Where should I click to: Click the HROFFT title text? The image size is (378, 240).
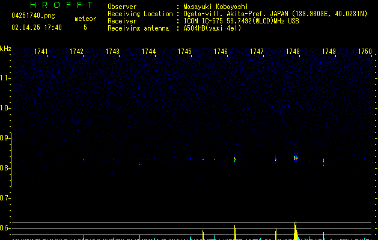point(61,5)
